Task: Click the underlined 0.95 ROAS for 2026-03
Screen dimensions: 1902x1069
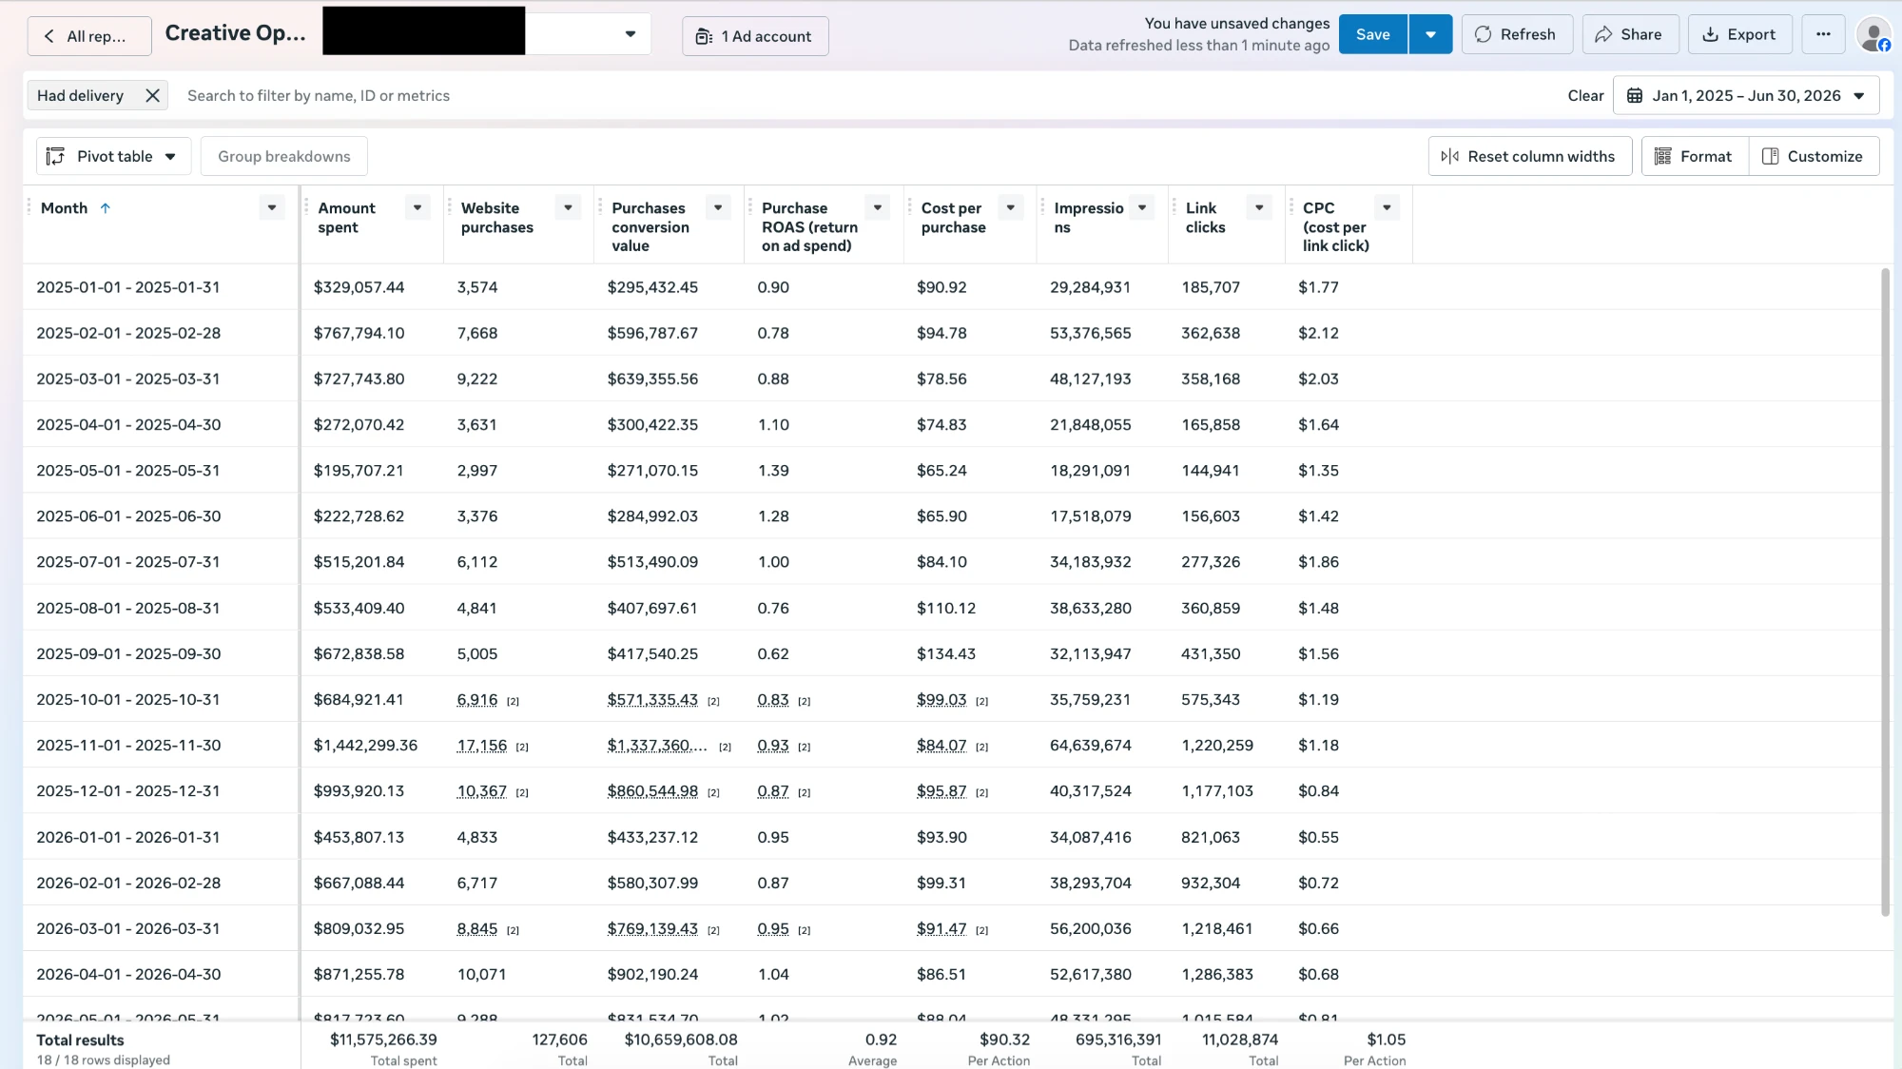Action: coord(773,928)
